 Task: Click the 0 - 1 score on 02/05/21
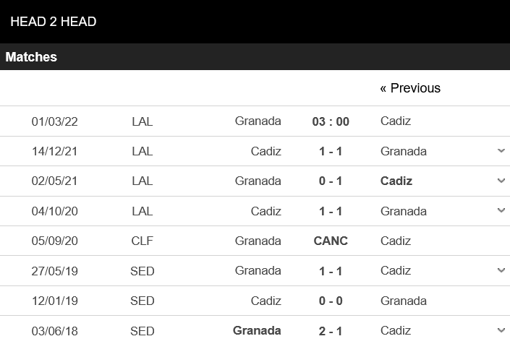click(x=331, y=181)
